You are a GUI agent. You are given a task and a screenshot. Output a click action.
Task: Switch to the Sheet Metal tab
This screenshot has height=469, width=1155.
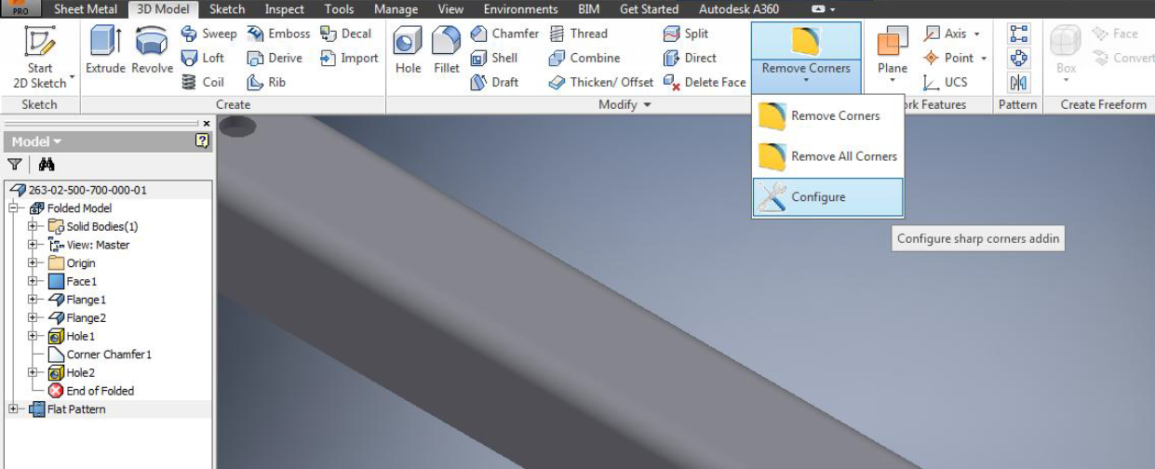pos(88,9)
